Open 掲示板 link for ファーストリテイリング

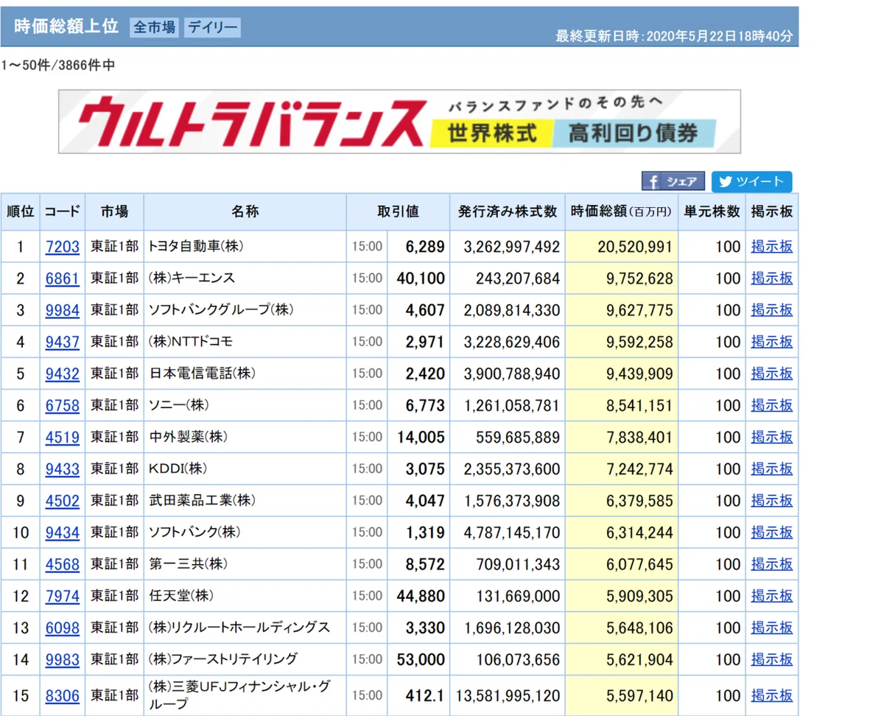coord(772,659)
